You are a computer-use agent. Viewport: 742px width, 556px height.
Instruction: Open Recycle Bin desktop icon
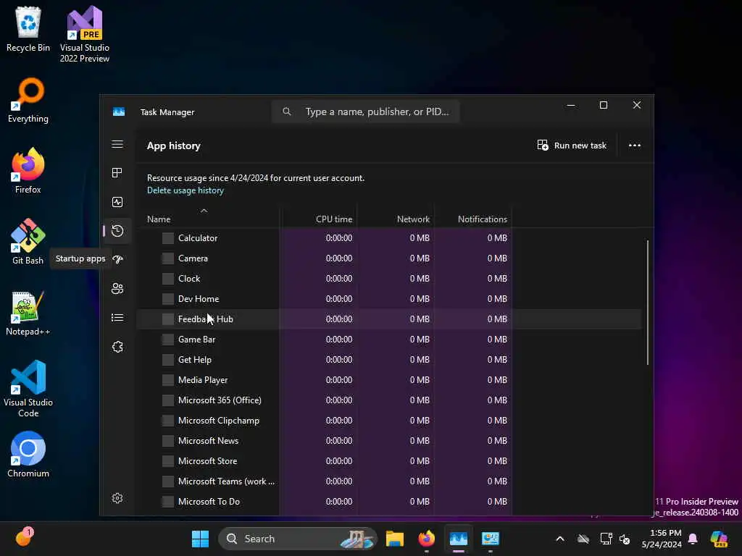(x=28, y=29)
